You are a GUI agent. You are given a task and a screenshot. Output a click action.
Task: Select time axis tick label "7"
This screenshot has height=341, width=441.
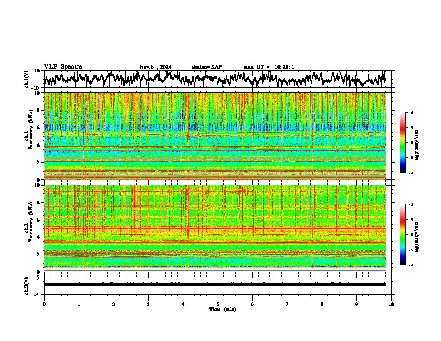click(x=287, y=304)
